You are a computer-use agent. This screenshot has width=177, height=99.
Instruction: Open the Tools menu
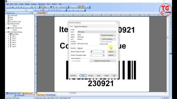[48, 4]
